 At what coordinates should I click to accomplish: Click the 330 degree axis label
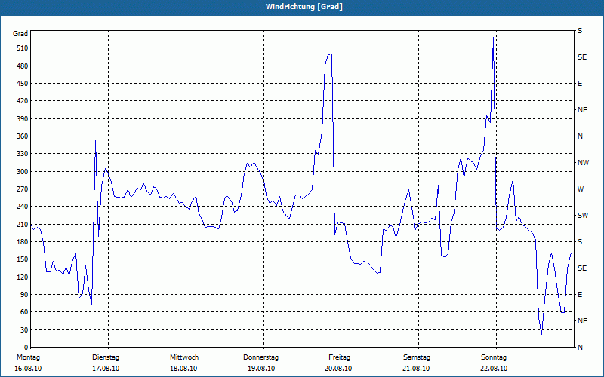point(23,154)
